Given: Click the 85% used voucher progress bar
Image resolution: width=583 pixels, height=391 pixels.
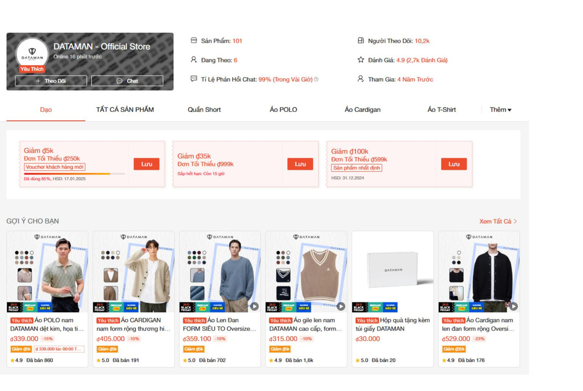Looking at the screenshot, I should [74, 174].
